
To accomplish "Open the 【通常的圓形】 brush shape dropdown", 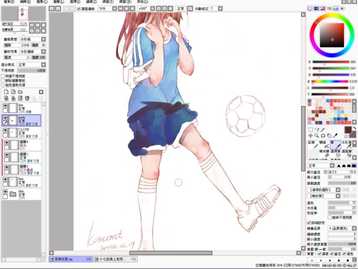I will pos(324,189).
